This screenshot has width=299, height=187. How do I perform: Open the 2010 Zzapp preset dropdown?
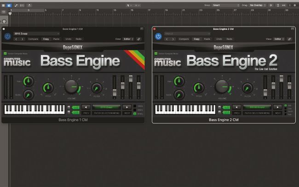(x=37, y=33)
